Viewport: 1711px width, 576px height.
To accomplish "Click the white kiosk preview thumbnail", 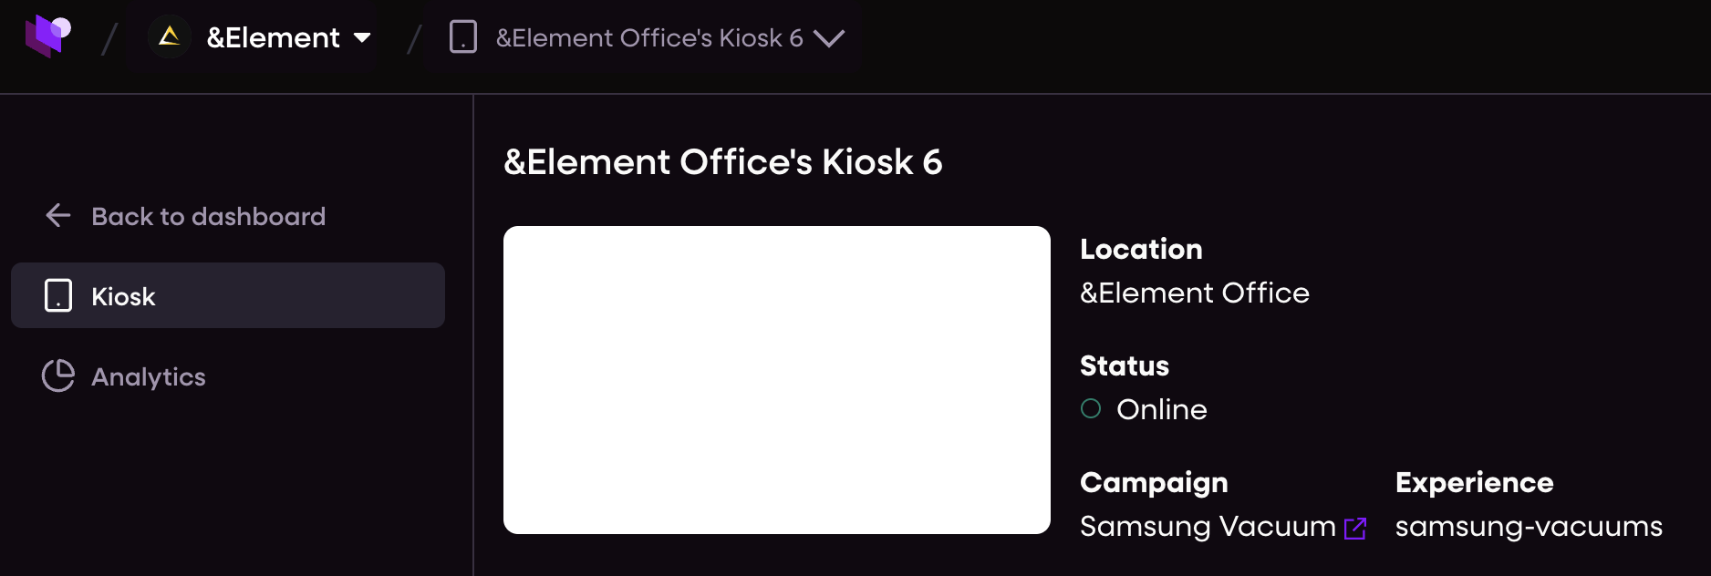I will (777, 380).
